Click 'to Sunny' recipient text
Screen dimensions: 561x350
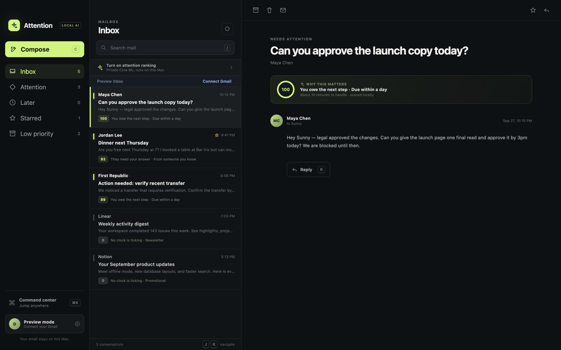[294, 124]
